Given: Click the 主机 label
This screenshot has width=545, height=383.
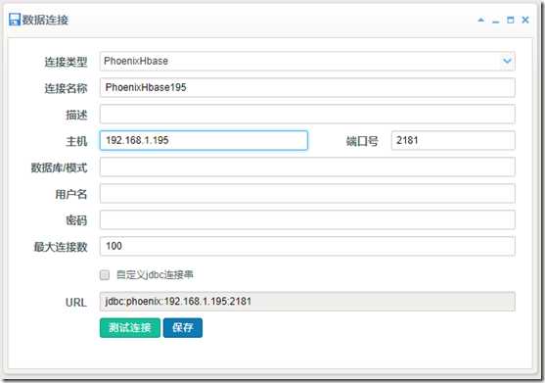Looking at the screenshot, I should [x=76, y=141].
